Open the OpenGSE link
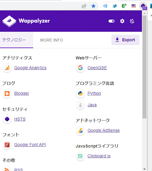The width and height of the screenshot is (152, 171). coord(97,68)
